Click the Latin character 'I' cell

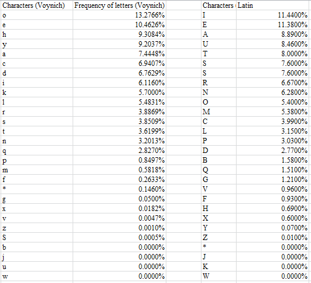tap(218, 15)
